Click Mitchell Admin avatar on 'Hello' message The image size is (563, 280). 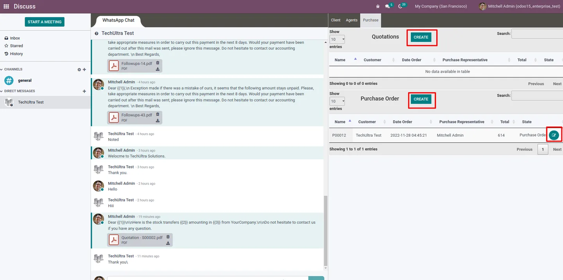99,186
